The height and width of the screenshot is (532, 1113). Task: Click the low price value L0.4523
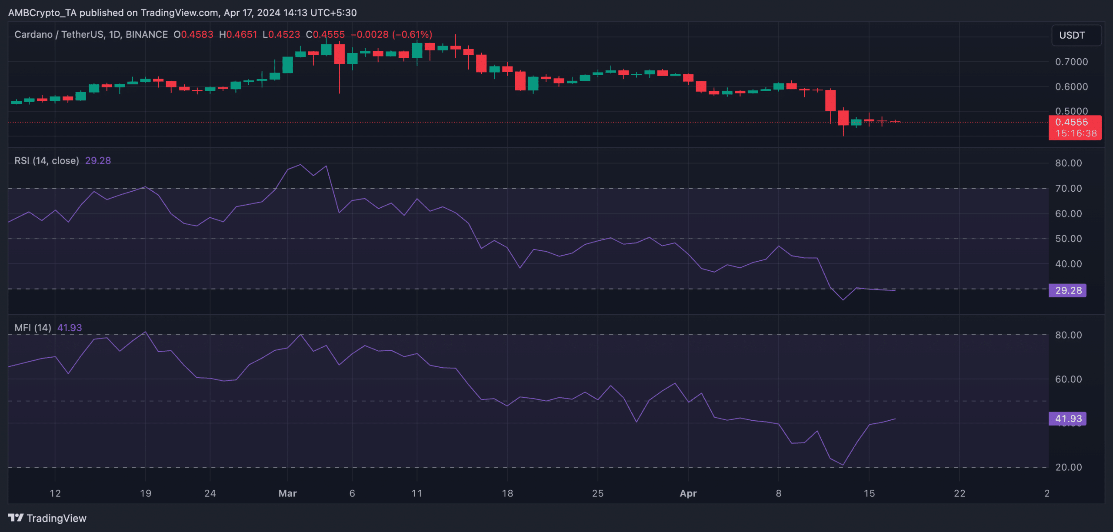pos(281,34)
